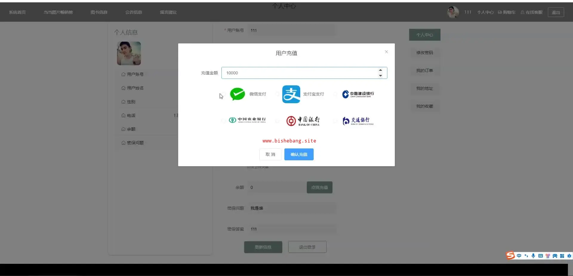The image size is (573, 276).
Task: Confirm the recharge with 确认充值
Action: [299, 154]
